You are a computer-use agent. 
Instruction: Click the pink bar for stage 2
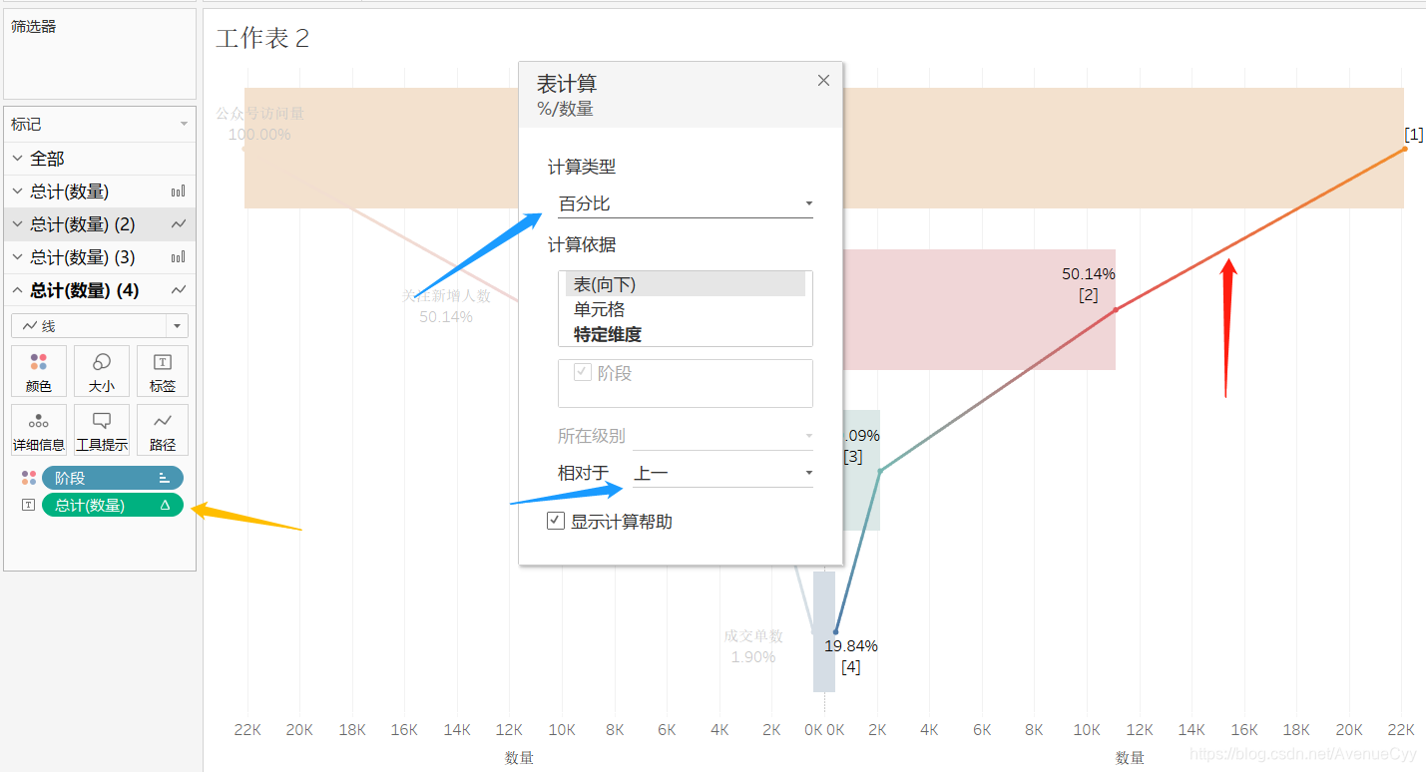click(x=978, y=309)
